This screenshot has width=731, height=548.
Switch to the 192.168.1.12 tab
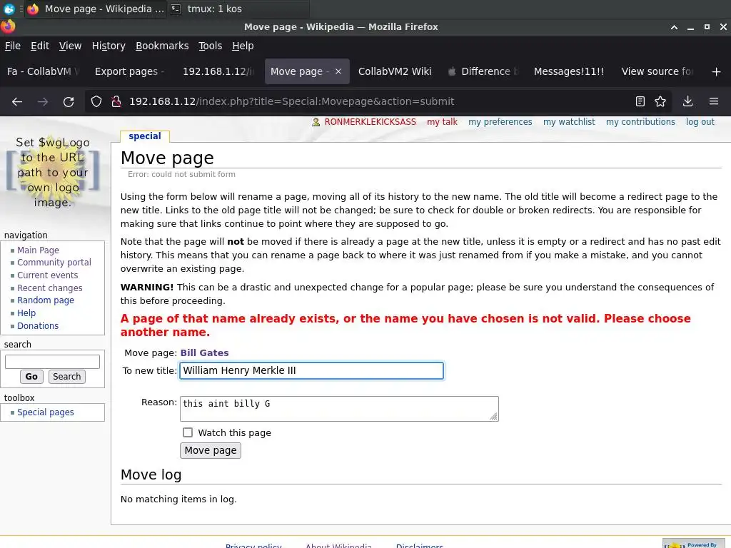[218, 72]
